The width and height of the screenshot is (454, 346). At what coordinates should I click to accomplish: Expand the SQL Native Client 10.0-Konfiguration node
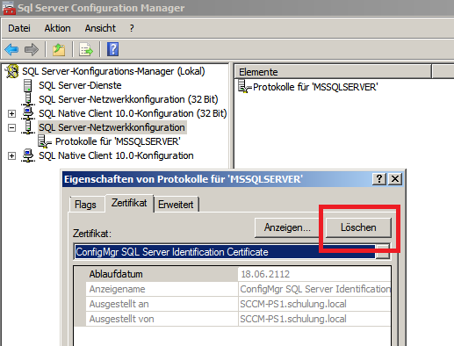(x=11, y=155)
